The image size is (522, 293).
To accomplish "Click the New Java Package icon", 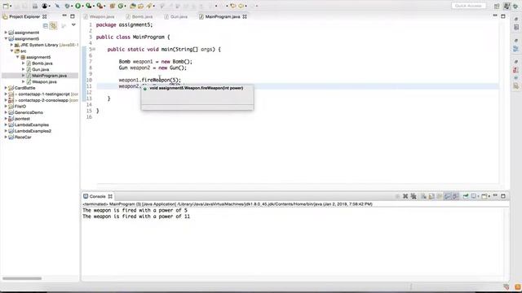I will [113, 6].
